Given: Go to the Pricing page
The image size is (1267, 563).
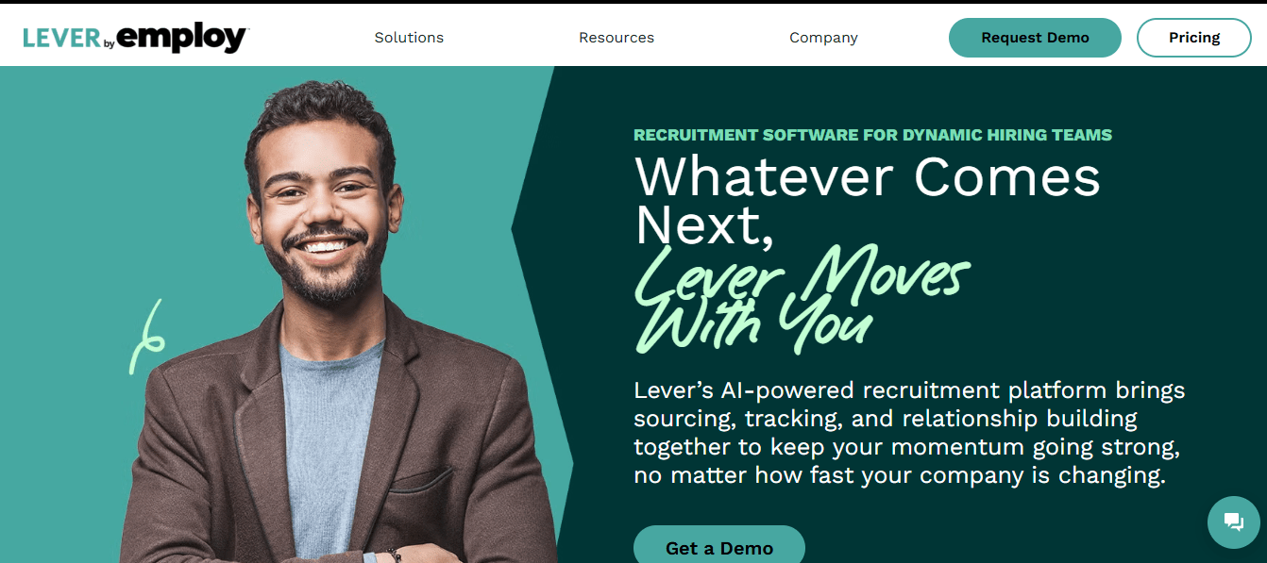Looking at the screenshot, I should [x=1194, y=38].
